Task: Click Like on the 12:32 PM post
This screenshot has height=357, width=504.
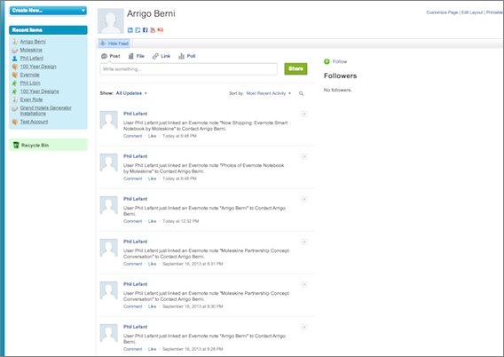Action: pyautogui.click(x=152, y=221)
